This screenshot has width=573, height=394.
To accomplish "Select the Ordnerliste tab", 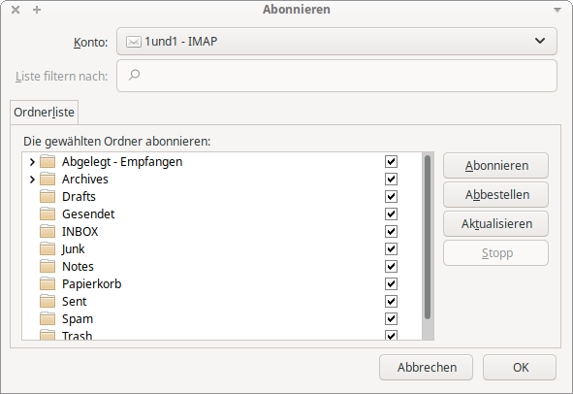I will click(45, 113).
